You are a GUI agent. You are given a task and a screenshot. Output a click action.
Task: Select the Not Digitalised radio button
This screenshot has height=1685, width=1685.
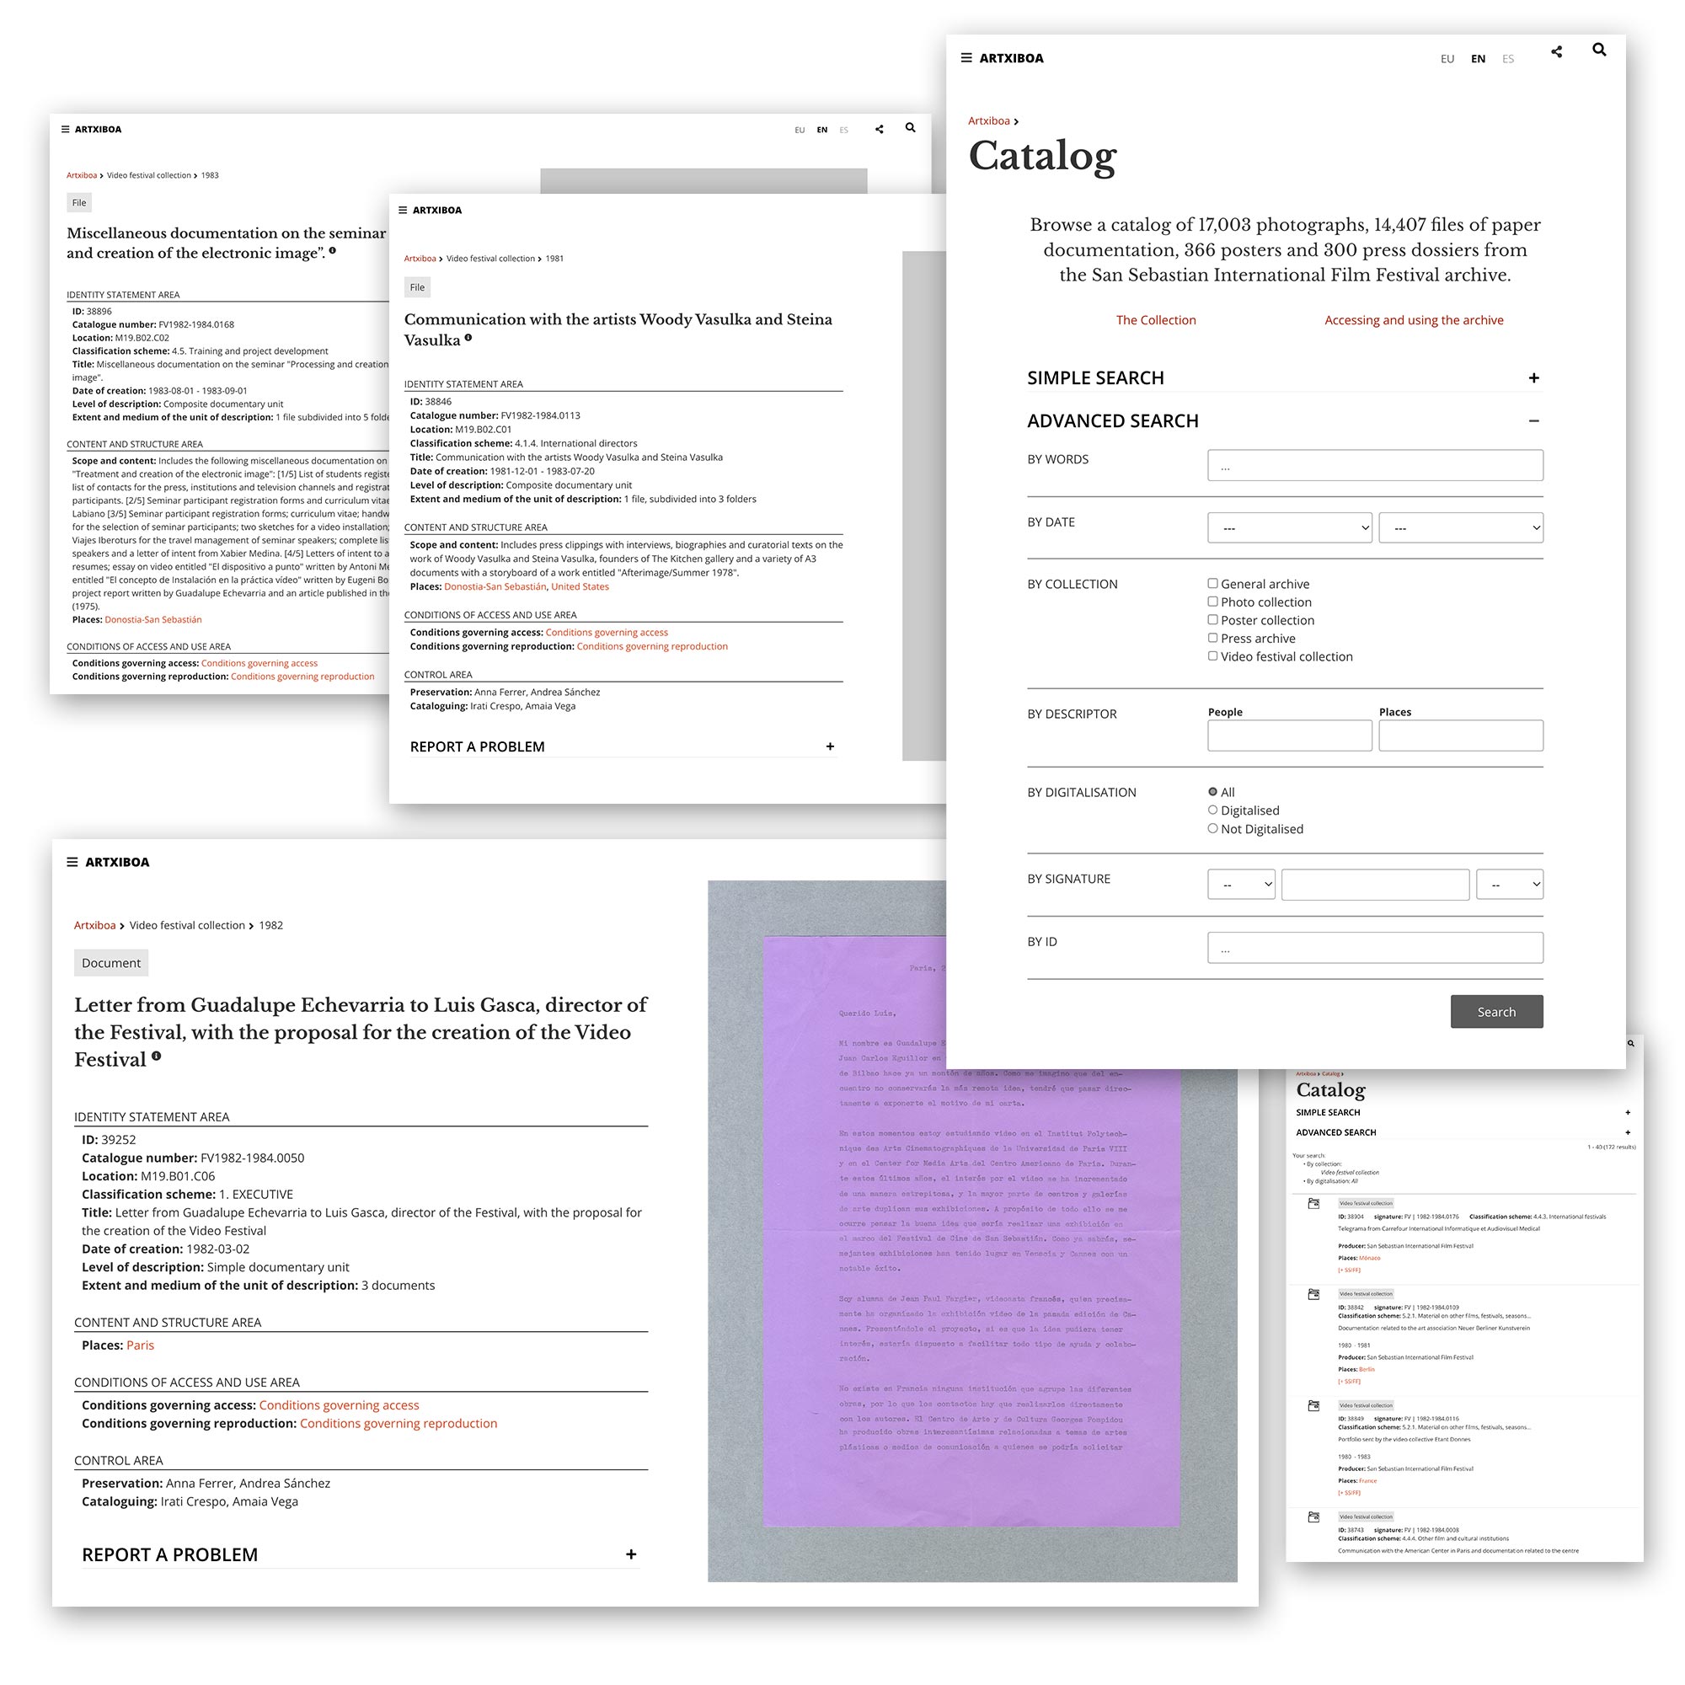tap(1212, 828)
